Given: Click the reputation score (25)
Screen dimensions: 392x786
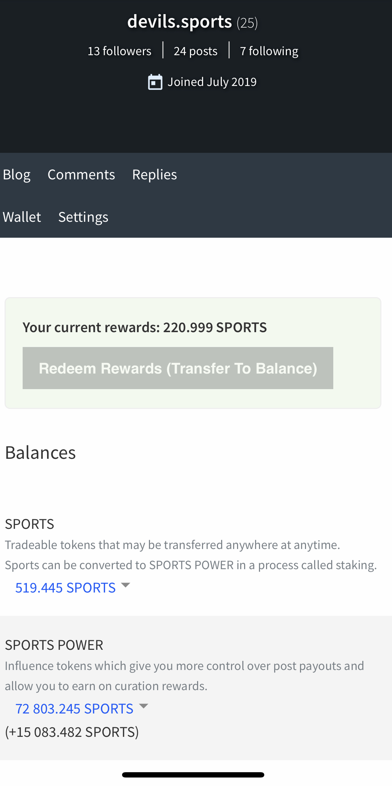Looking at the screenshot, I should click(x=247, y=23).
